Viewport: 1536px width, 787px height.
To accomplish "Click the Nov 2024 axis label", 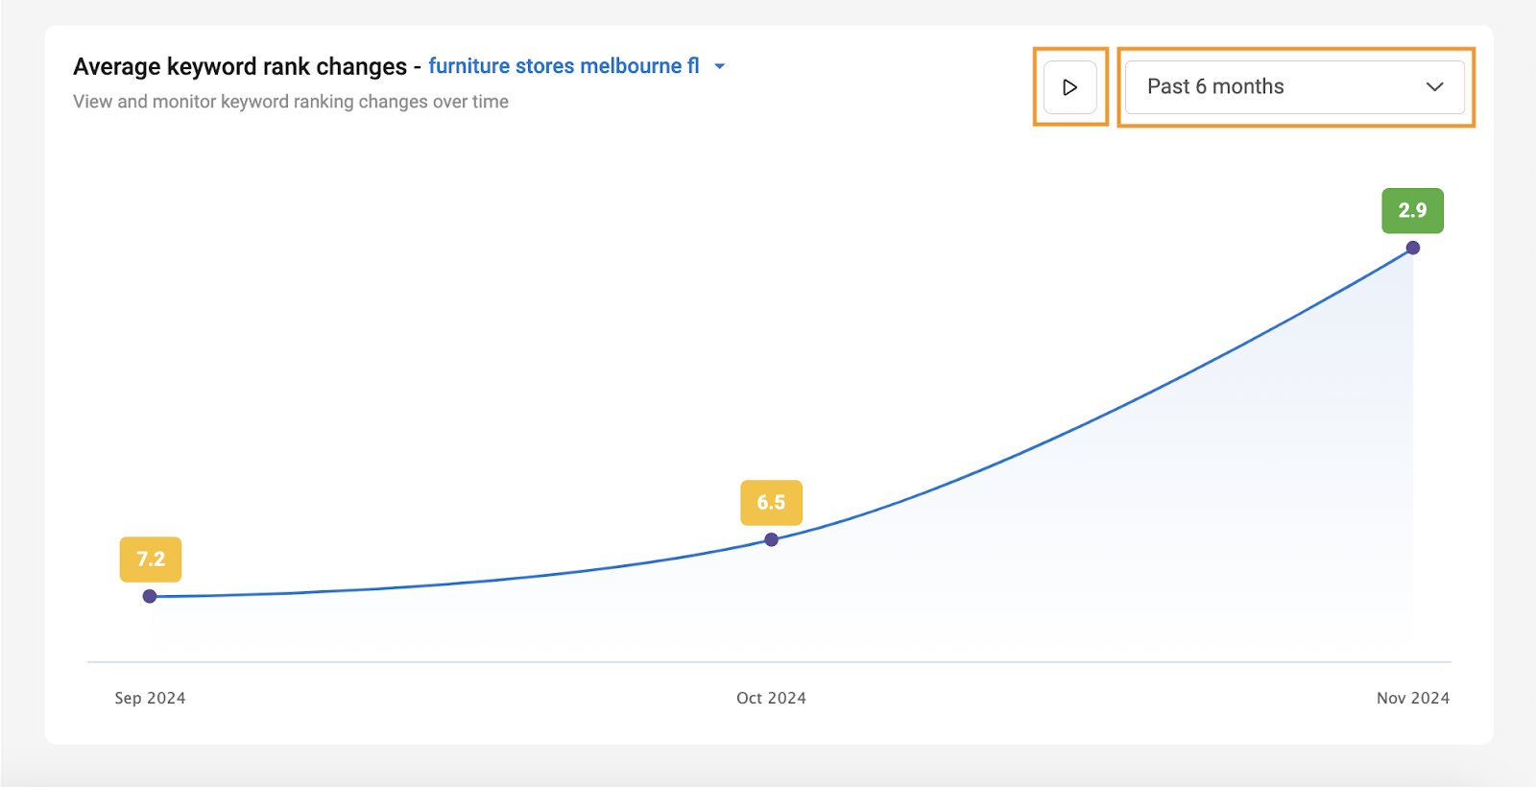I will (1413, 698).
